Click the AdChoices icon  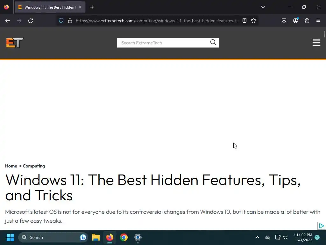pyautogui.click(x=322, y=226)
